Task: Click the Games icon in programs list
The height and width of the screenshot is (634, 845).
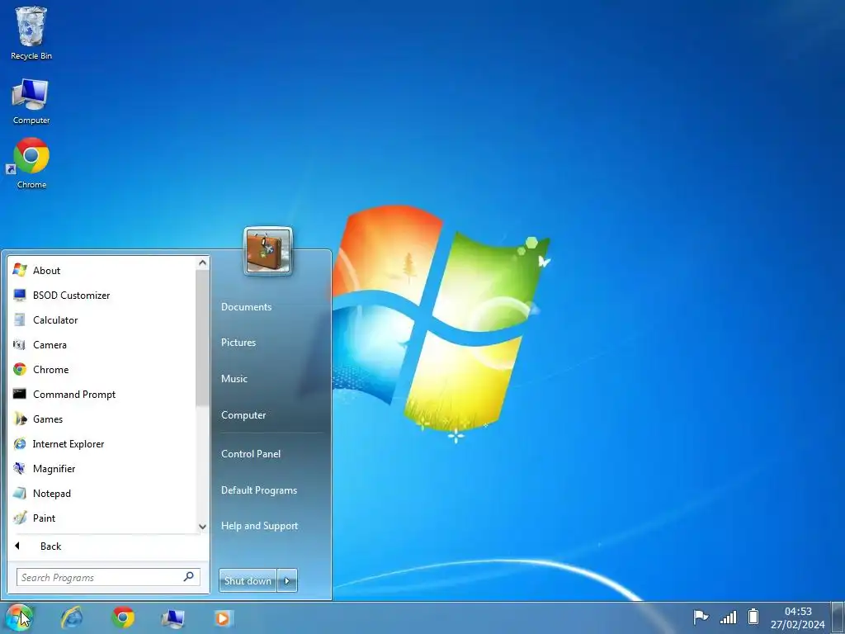Action: coord(20,419)
